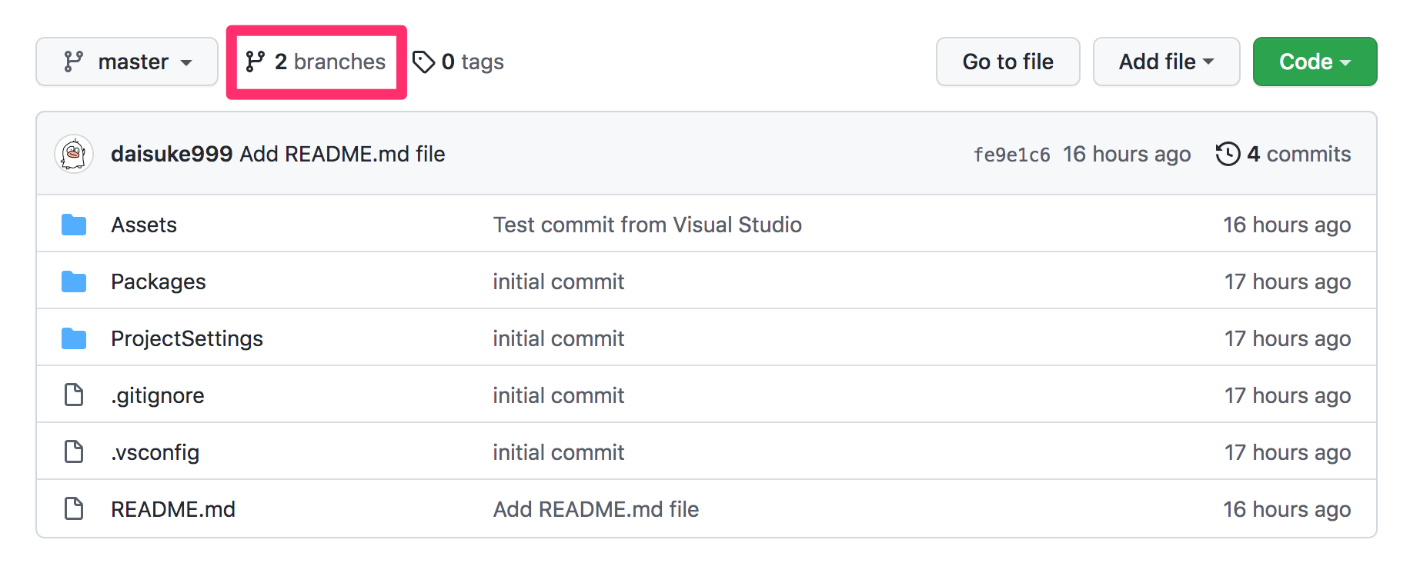Open the daisuke999 user profile link

pyautogui.click(x=172, y=154)
